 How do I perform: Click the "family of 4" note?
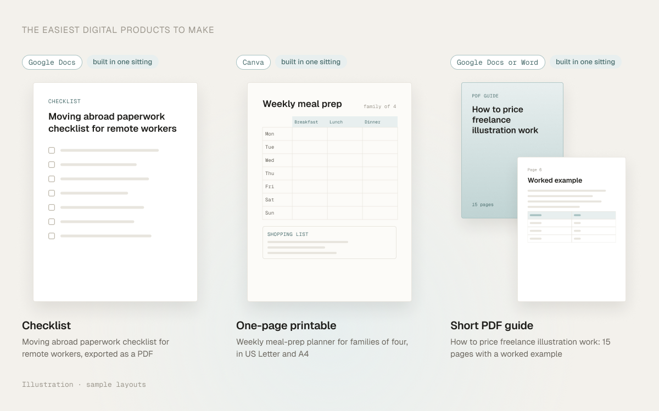click(379, 106)
